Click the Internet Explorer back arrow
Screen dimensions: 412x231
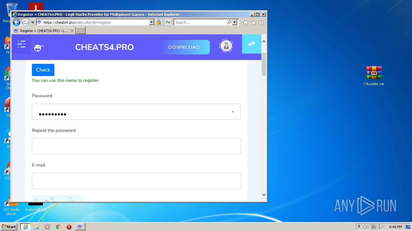click(16, 22)
